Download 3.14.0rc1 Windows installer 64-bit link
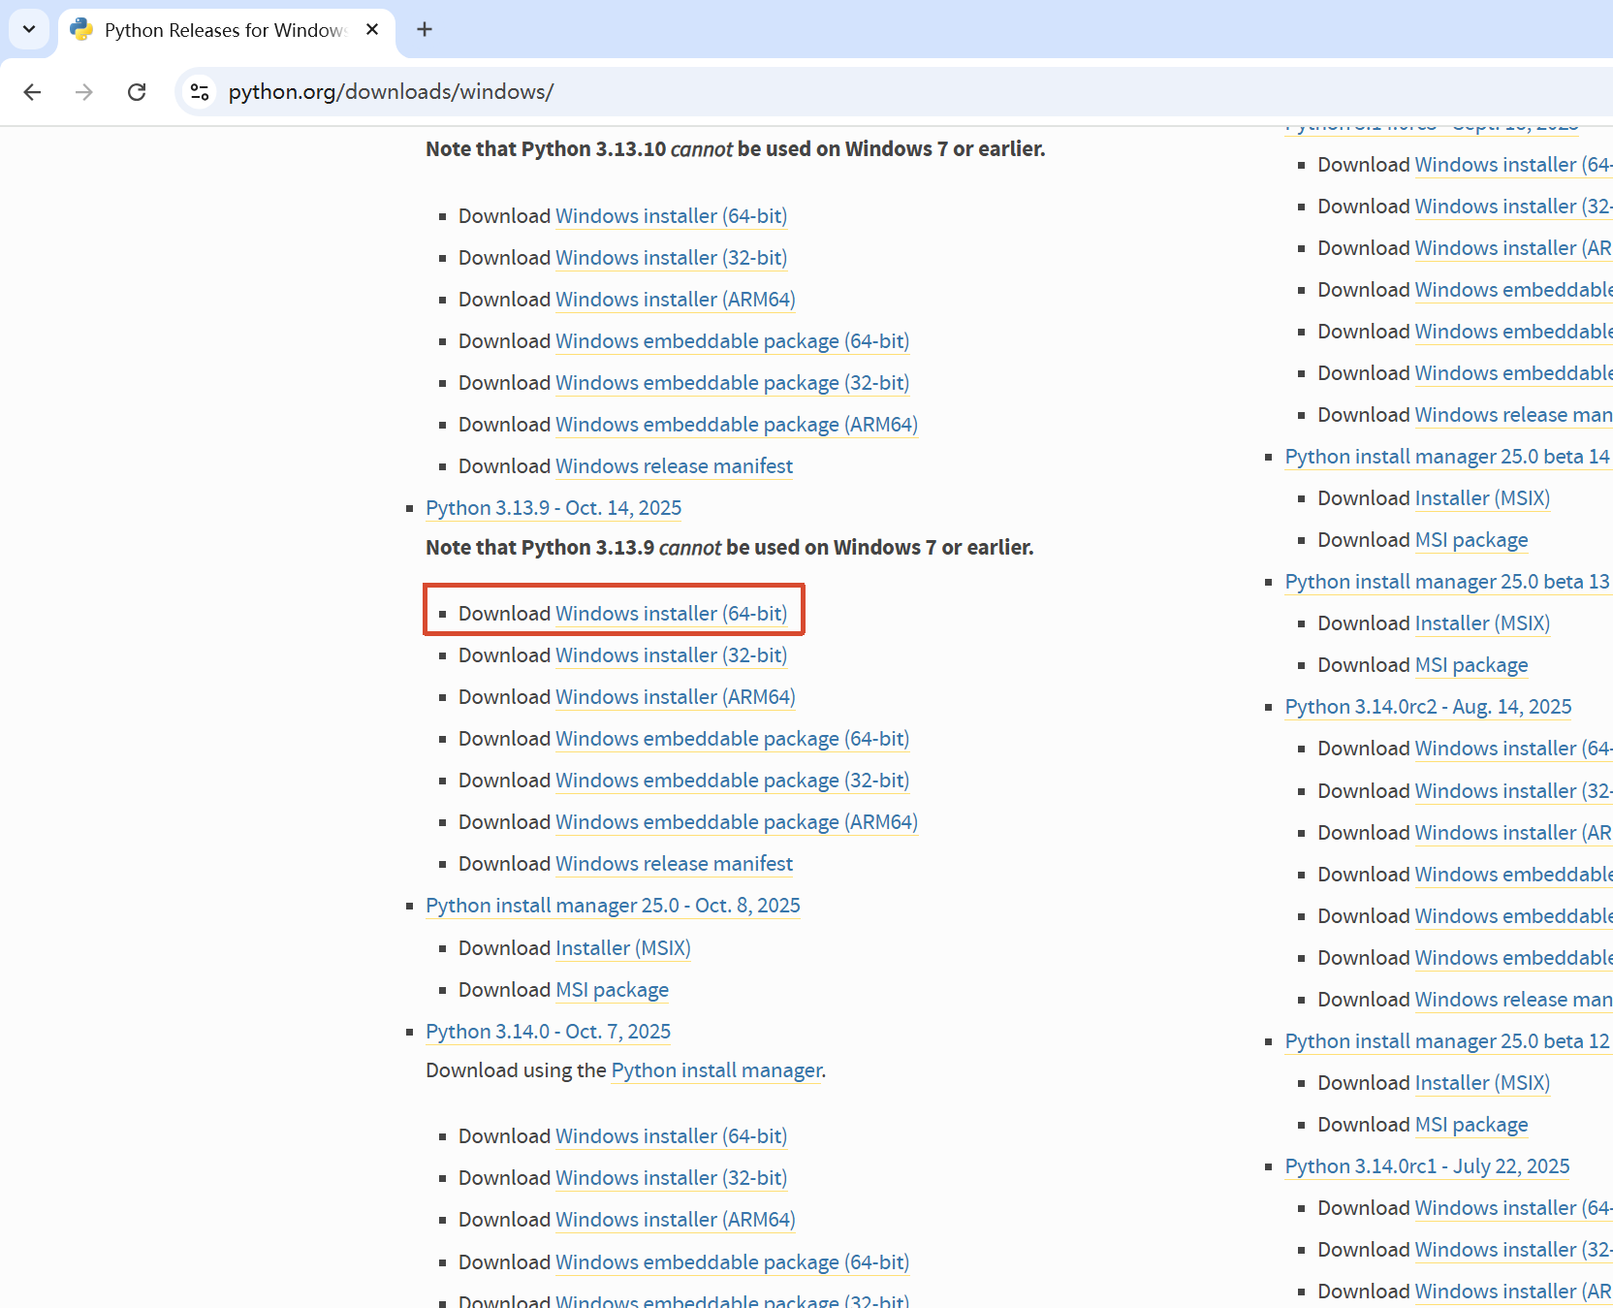Screen dimensions: 1613x1308 click(1513, 1208)
